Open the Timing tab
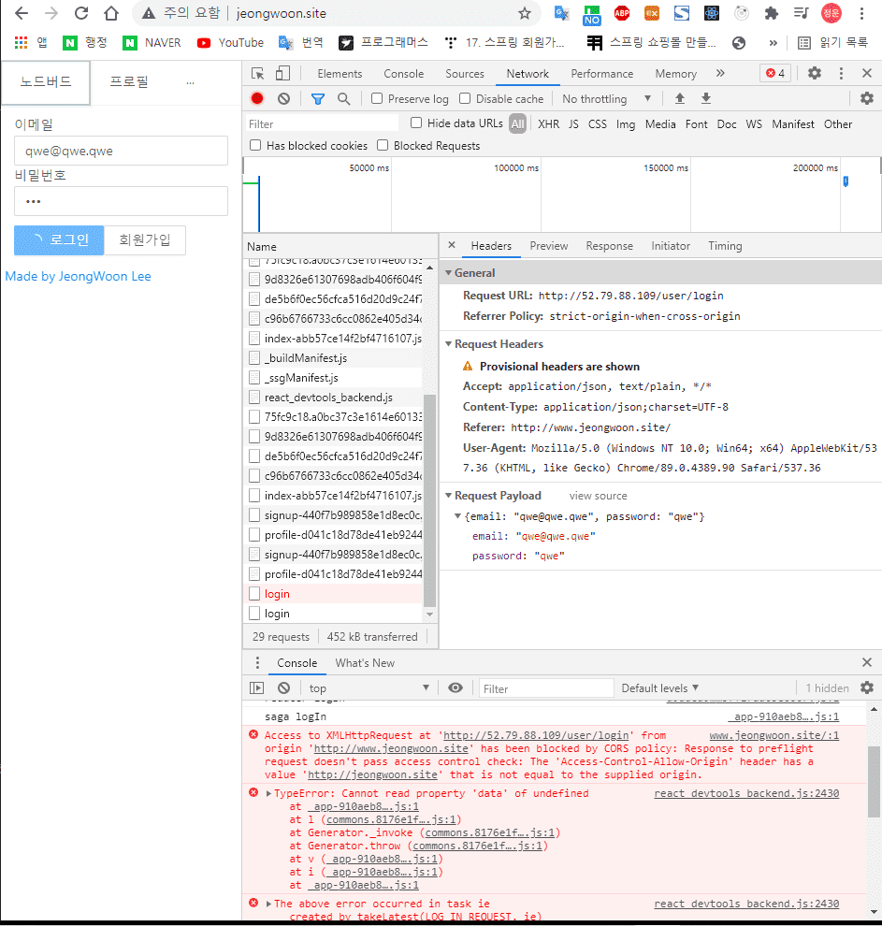The image size is (882, 926). (725, 246)
